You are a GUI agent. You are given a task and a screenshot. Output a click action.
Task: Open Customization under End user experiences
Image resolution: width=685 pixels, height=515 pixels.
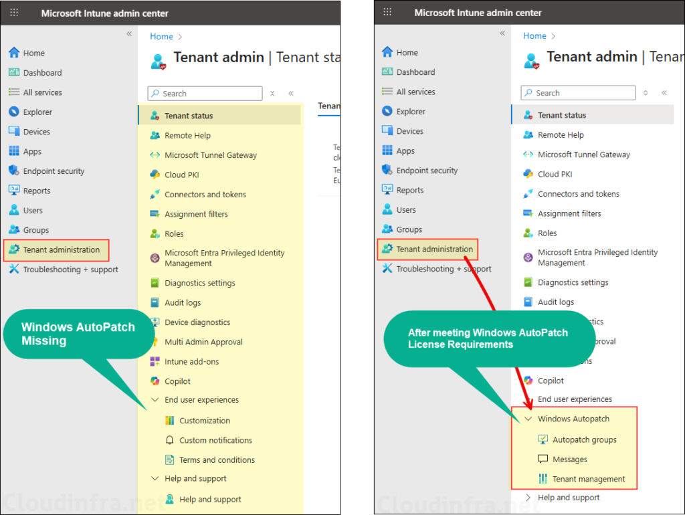[204, 421]
